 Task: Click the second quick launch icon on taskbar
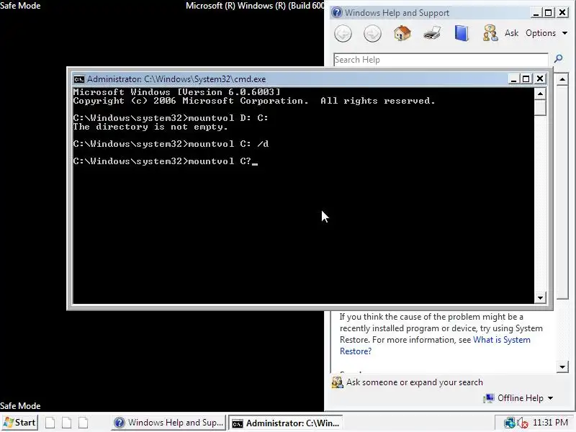tap(66, 423)
